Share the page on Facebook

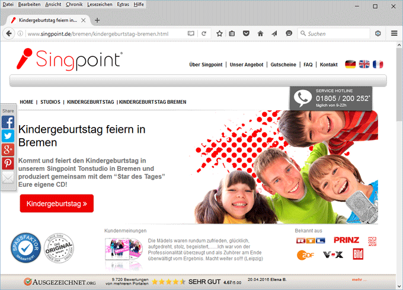click(8, 122)
